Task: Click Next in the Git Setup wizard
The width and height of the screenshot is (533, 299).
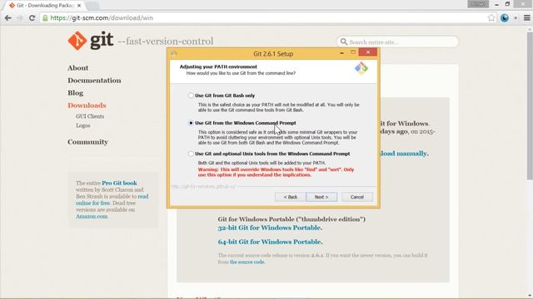Action: [x=321, y=197]
